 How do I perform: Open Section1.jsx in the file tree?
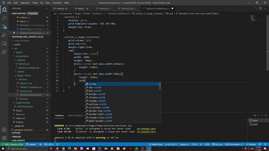pyautogui.click(x=26, y=83)
